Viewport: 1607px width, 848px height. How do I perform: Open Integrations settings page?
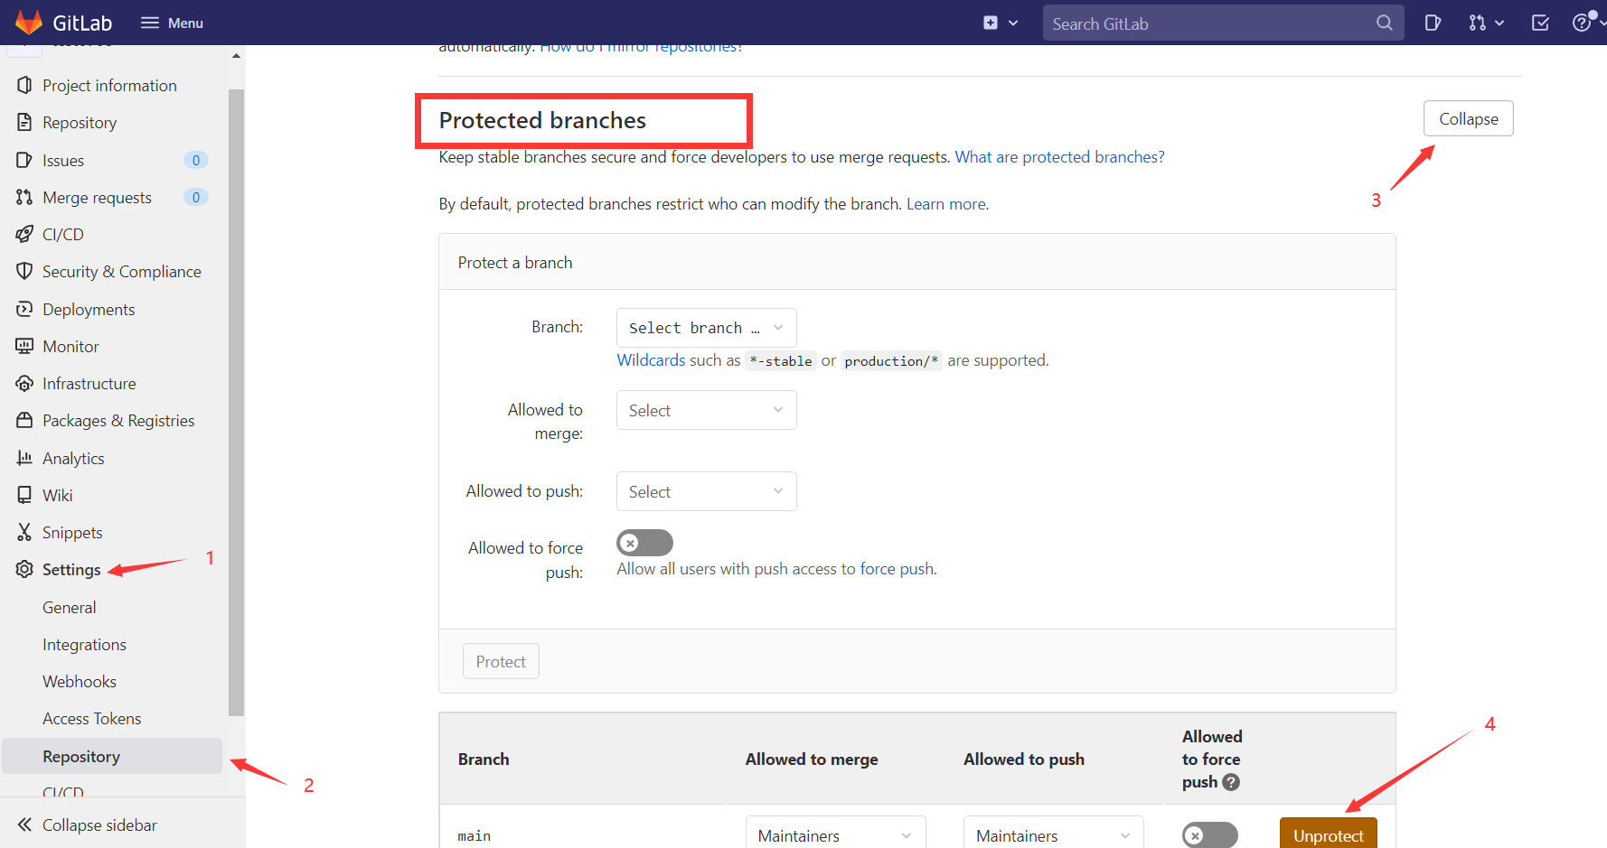84,644
